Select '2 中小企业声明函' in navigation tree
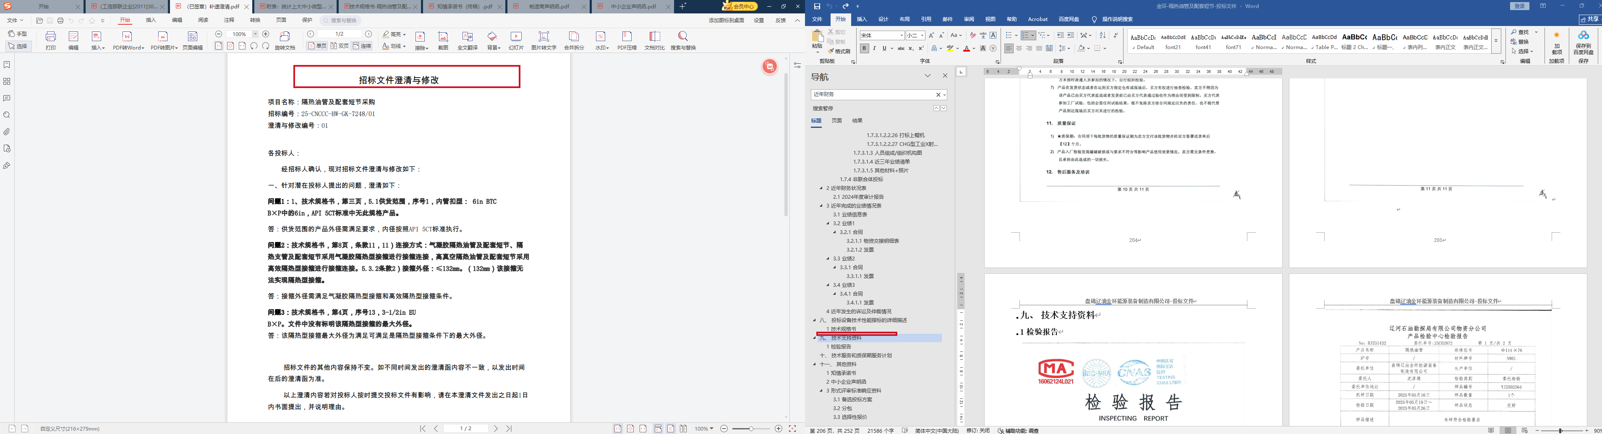This screenshot has width=1602, height=434. (x=847, y=382)
